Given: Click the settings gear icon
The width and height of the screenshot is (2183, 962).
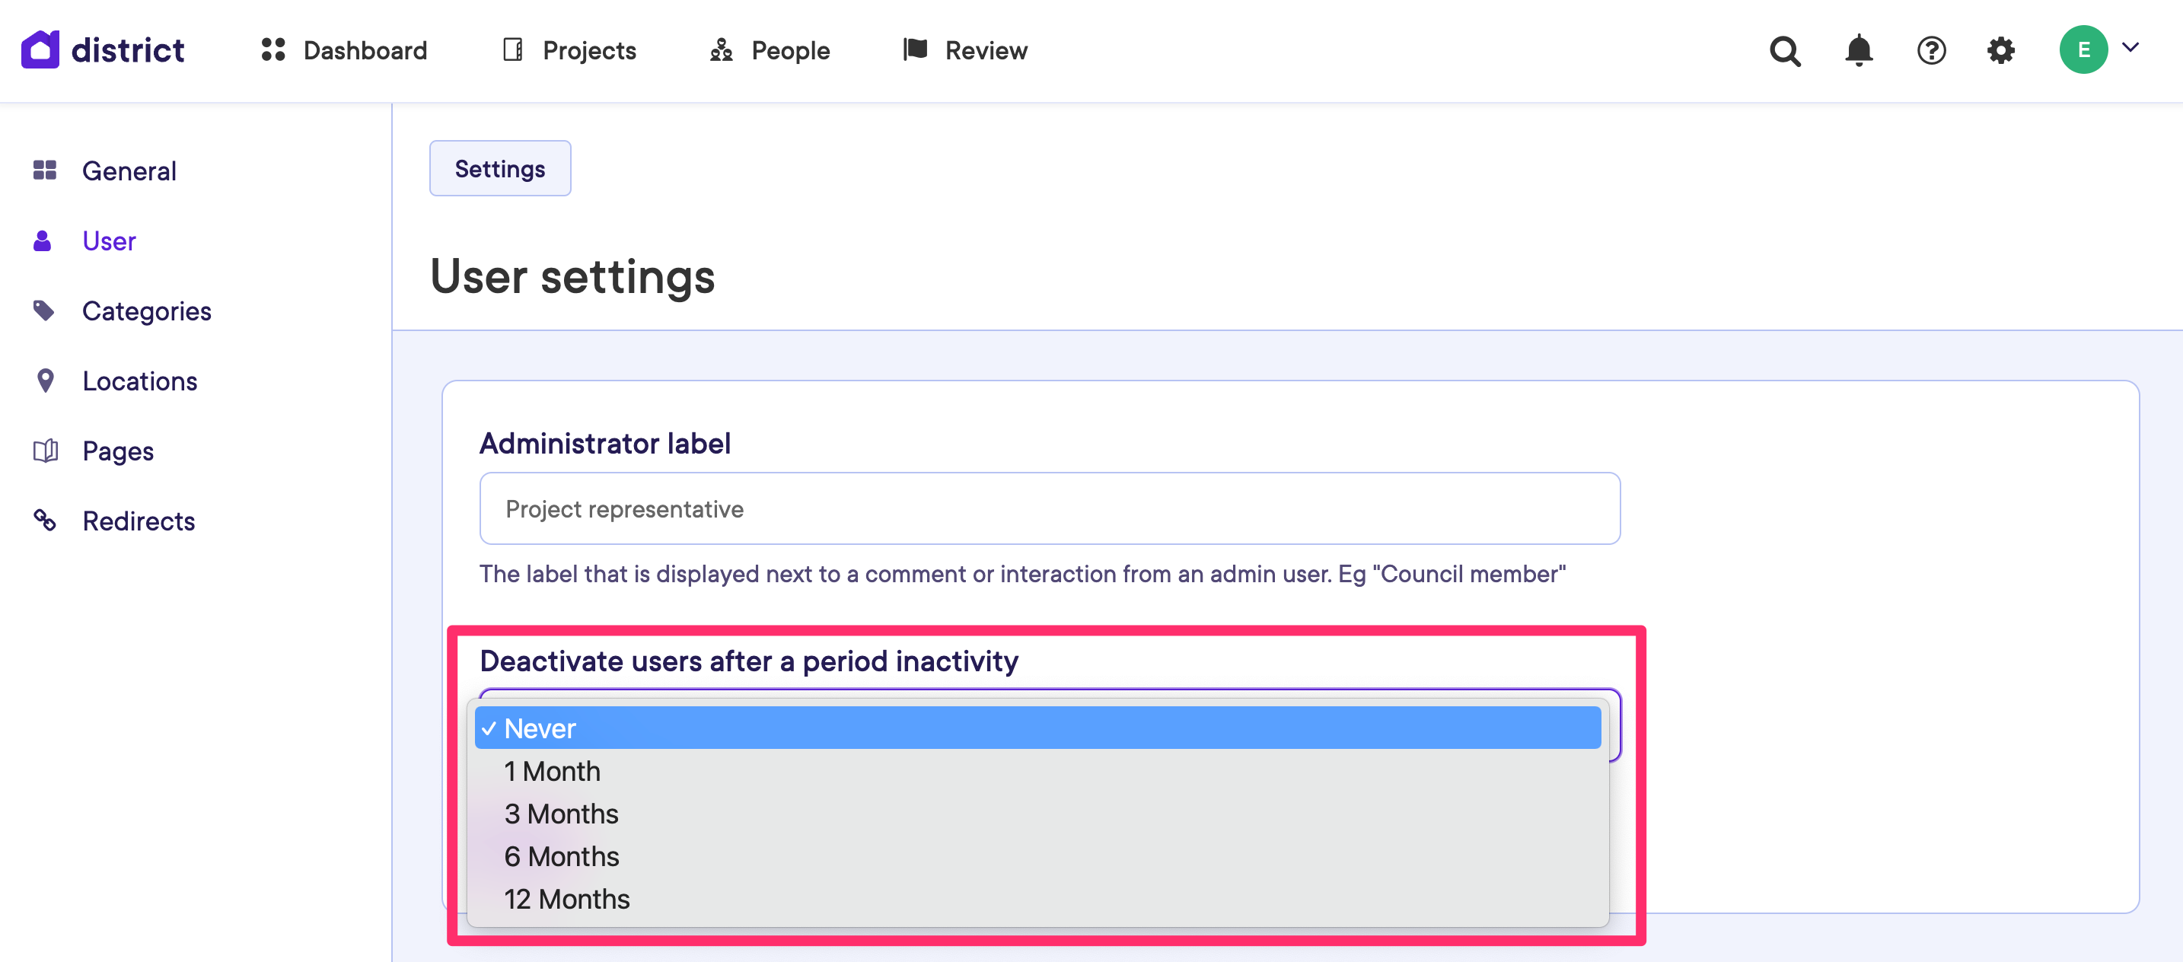Looking at the screenshot, I should click(x=2000, y=51).
